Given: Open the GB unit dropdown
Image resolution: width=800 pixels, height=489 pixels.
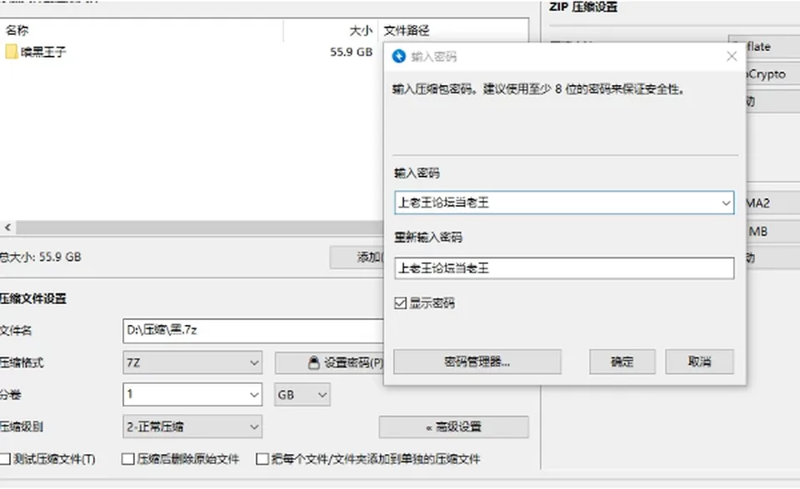Looking at the screenshot, I should tap(302, 395).
